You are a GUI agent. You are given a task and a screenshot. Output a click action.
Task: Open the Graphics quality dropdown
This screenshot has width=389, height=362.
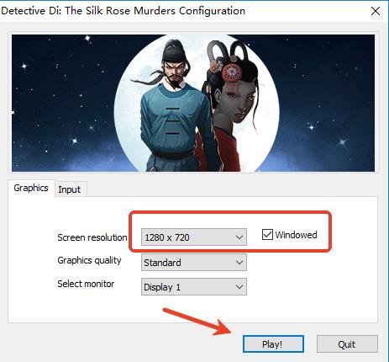pyautogui.click(x=194, y=263)
